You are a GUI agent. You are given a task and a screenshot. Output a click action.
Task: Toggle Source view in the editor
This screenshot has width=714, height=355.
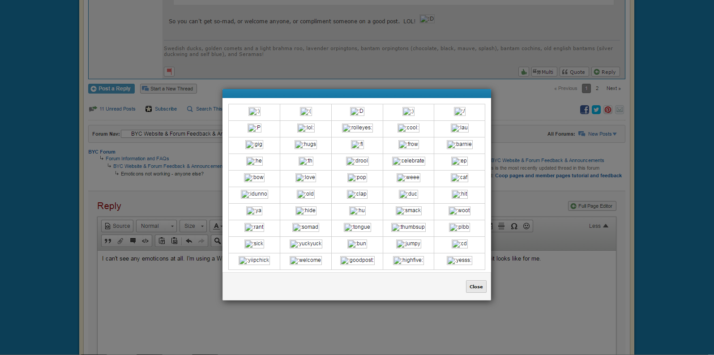point(117,226)
